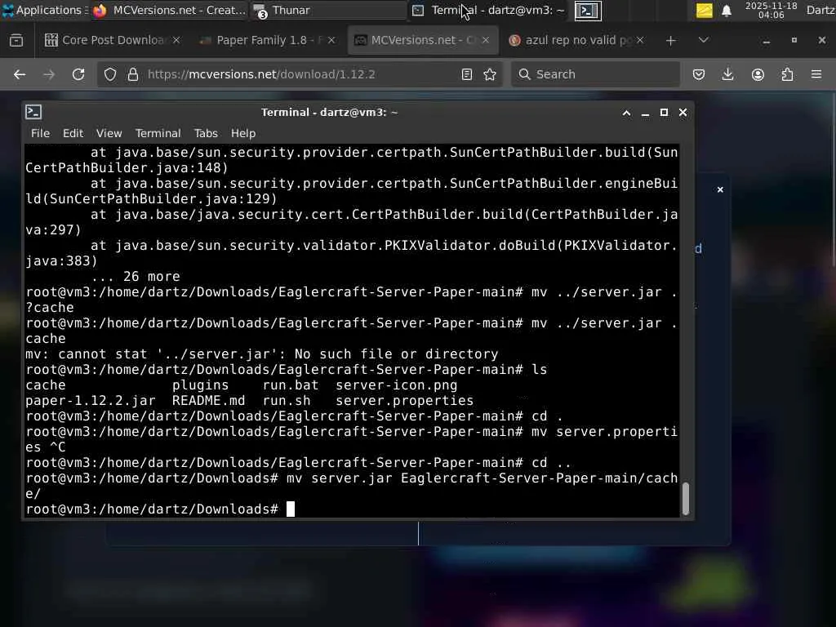The height and width of the screenshot is (627, 836).
Task: Click the terminal cursor at the prompt
Action: (x=291, y=509)
